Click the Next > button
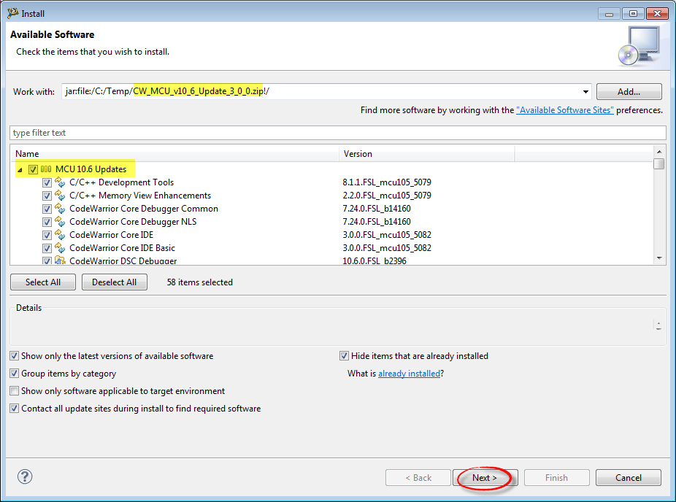This screenshot has height=502, width=676. pos(485,477)
